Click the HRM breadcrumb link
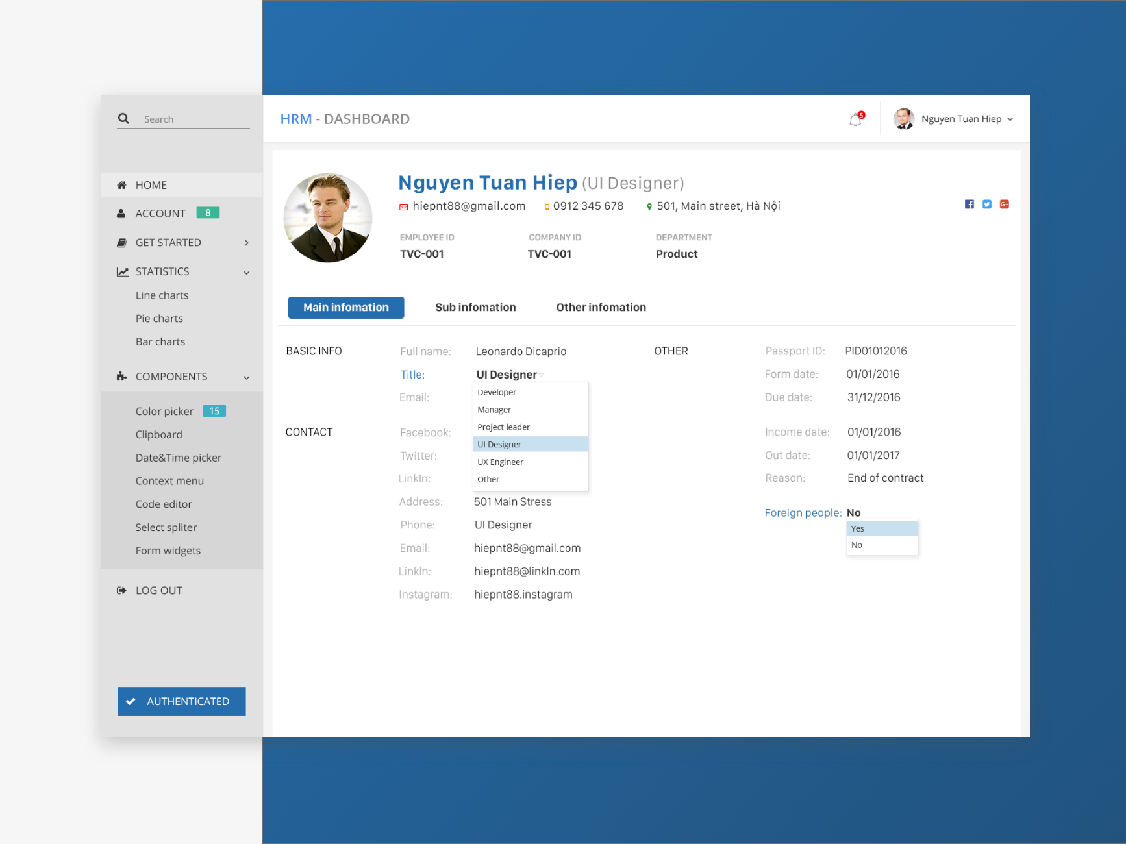The image size is (1126, 844). coord(296,119)
